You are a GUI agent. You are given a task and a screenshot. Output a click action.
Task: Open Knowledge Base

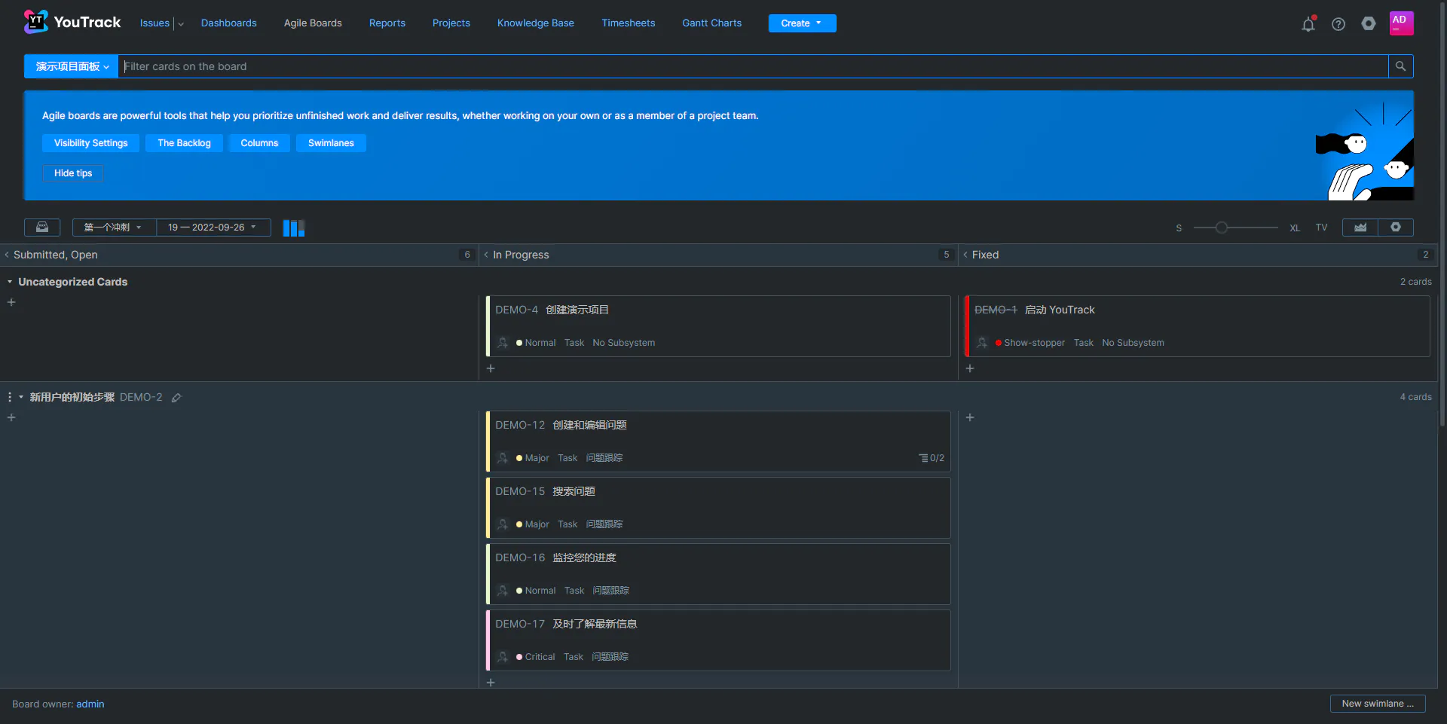click(x=536, y=23)
